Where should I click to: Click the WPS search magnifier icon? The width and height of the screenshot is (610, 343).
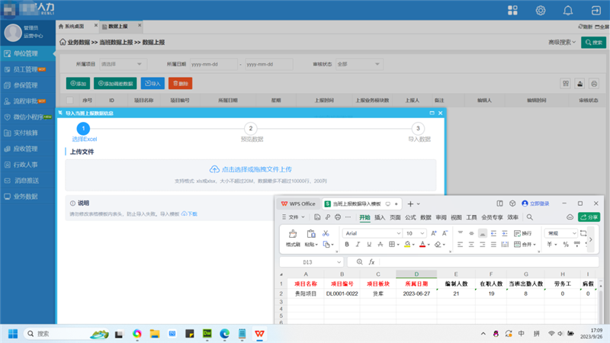point(529,217)
